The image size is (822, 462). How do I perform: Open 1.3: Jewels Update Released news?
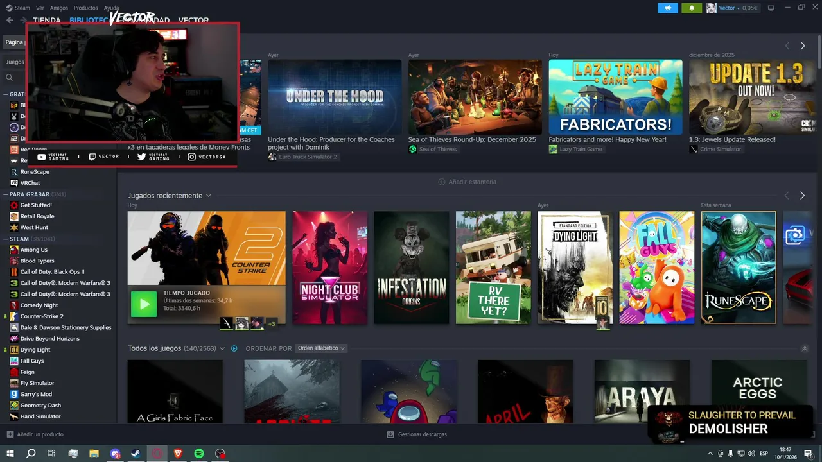[751, 98]
